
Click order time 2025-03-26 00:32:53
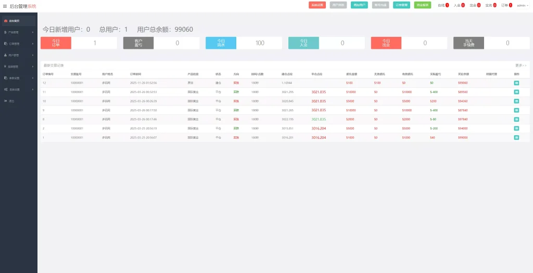[x=144, y=92]
